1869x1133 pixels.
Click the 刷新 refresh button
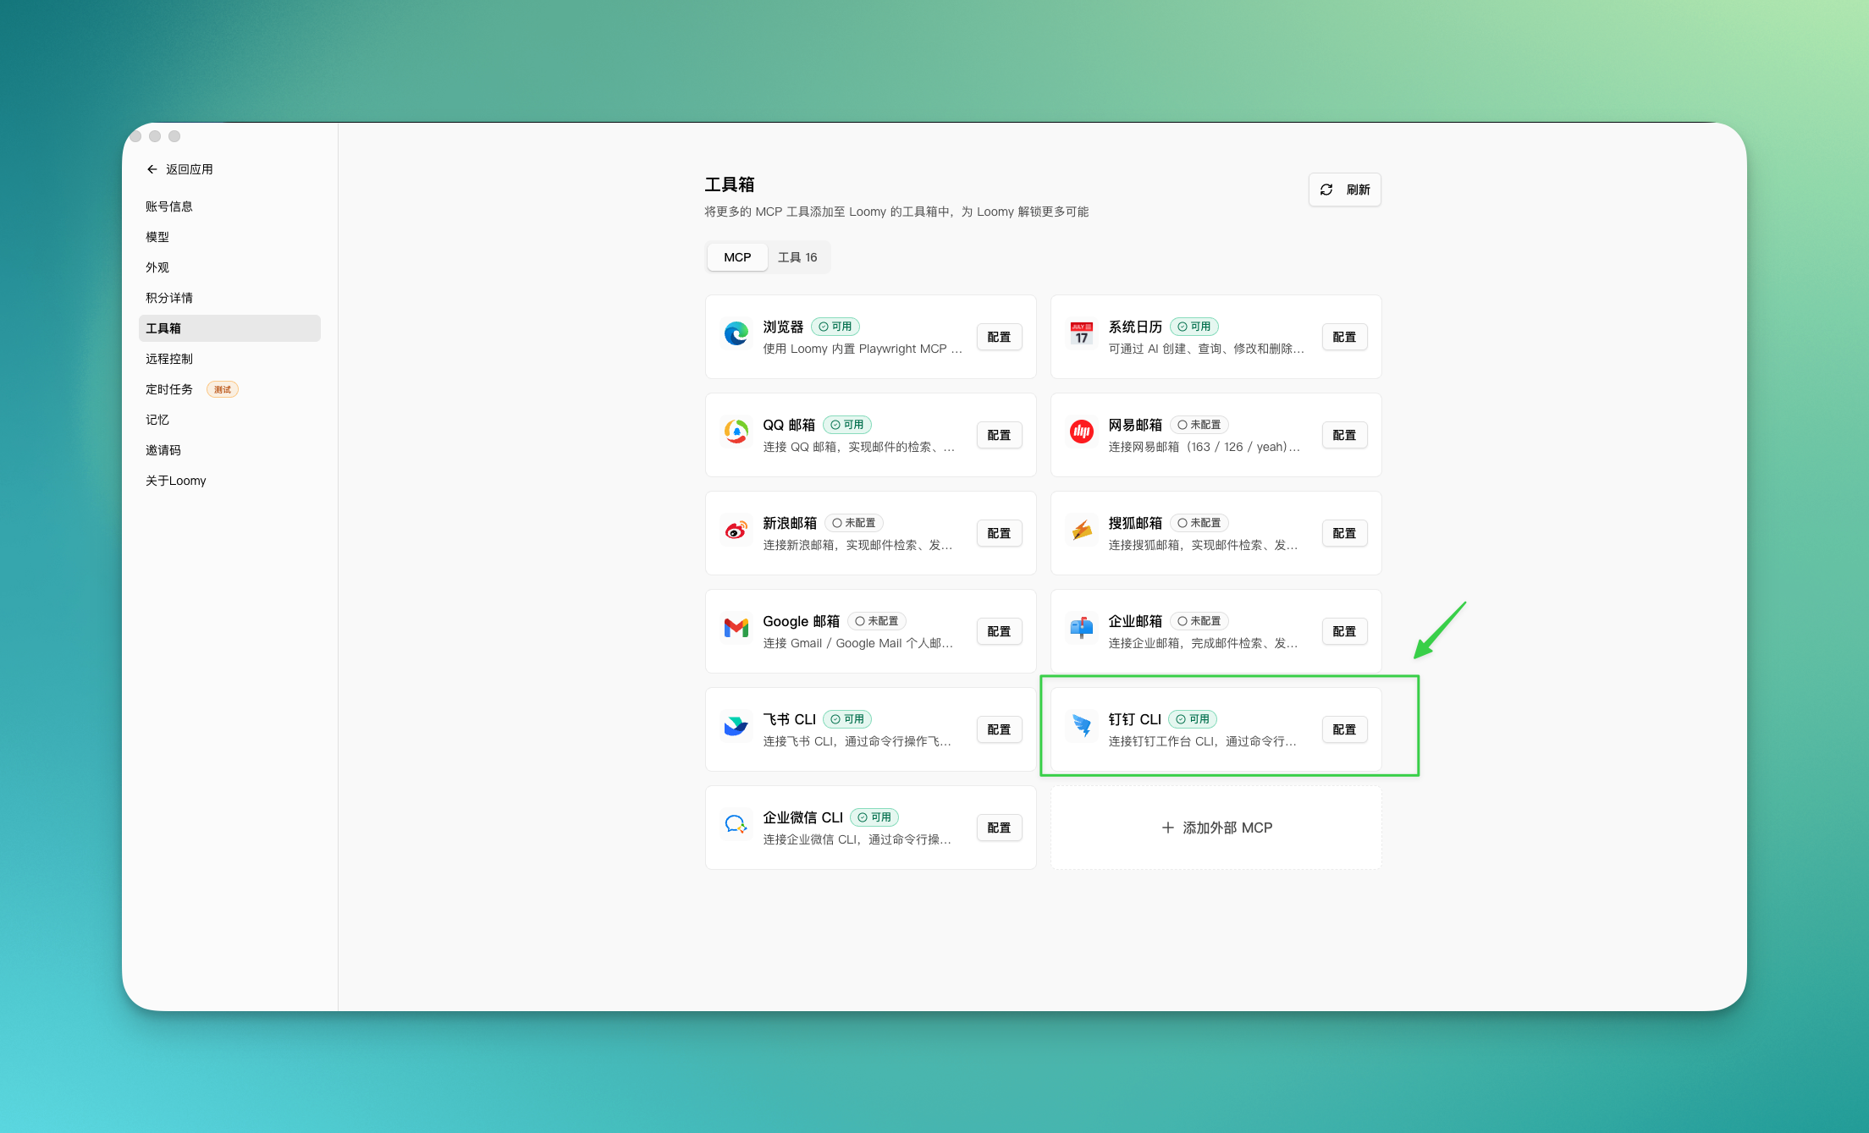click(1344, 190)
